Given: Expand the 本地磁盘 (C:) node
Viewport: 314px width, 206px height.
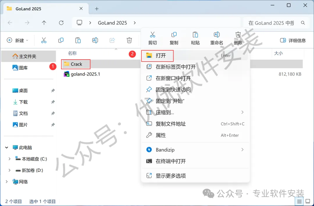Looking at the screenshot, I should (x=9, y=159).
